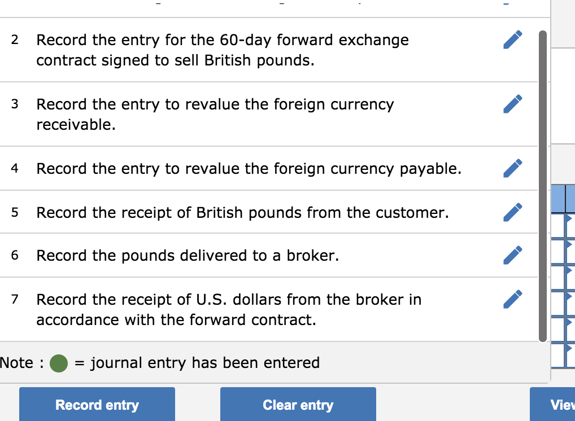This screenshot has width=575, height=421.
Task: Click the green journal-entry-entered indicator
Action: [58, 363]
